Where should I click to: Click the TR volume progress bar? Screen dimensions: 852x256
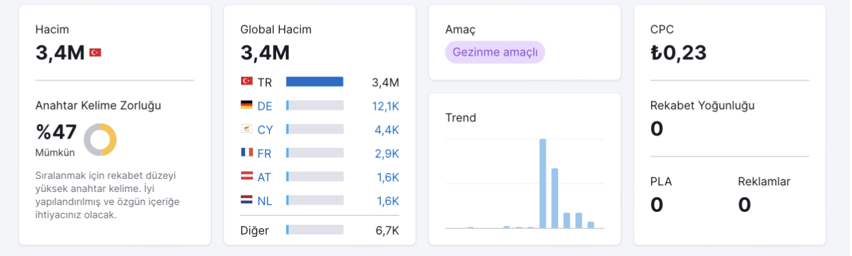coord(314,82)
